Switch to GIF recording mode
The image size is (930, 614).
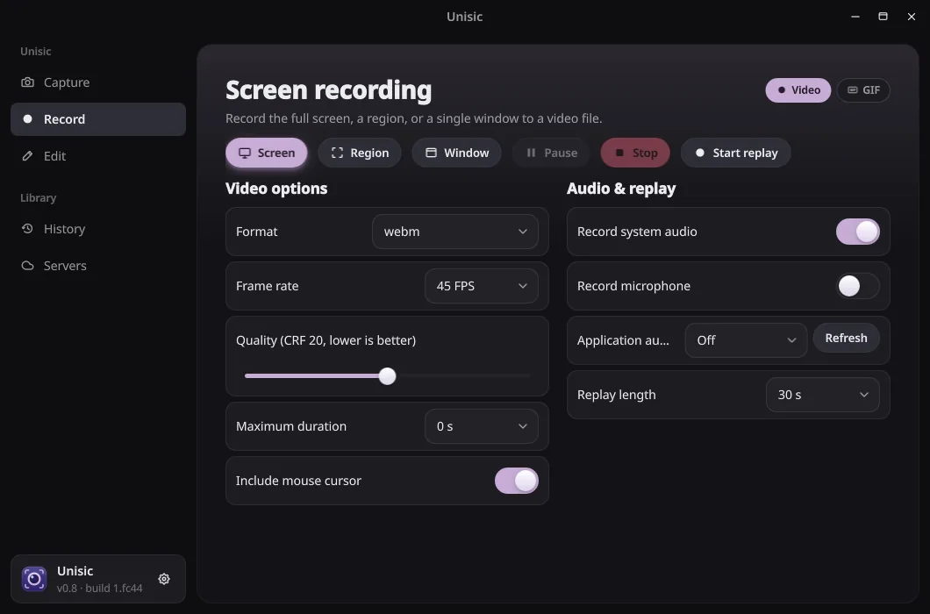[x=863, y=90]
